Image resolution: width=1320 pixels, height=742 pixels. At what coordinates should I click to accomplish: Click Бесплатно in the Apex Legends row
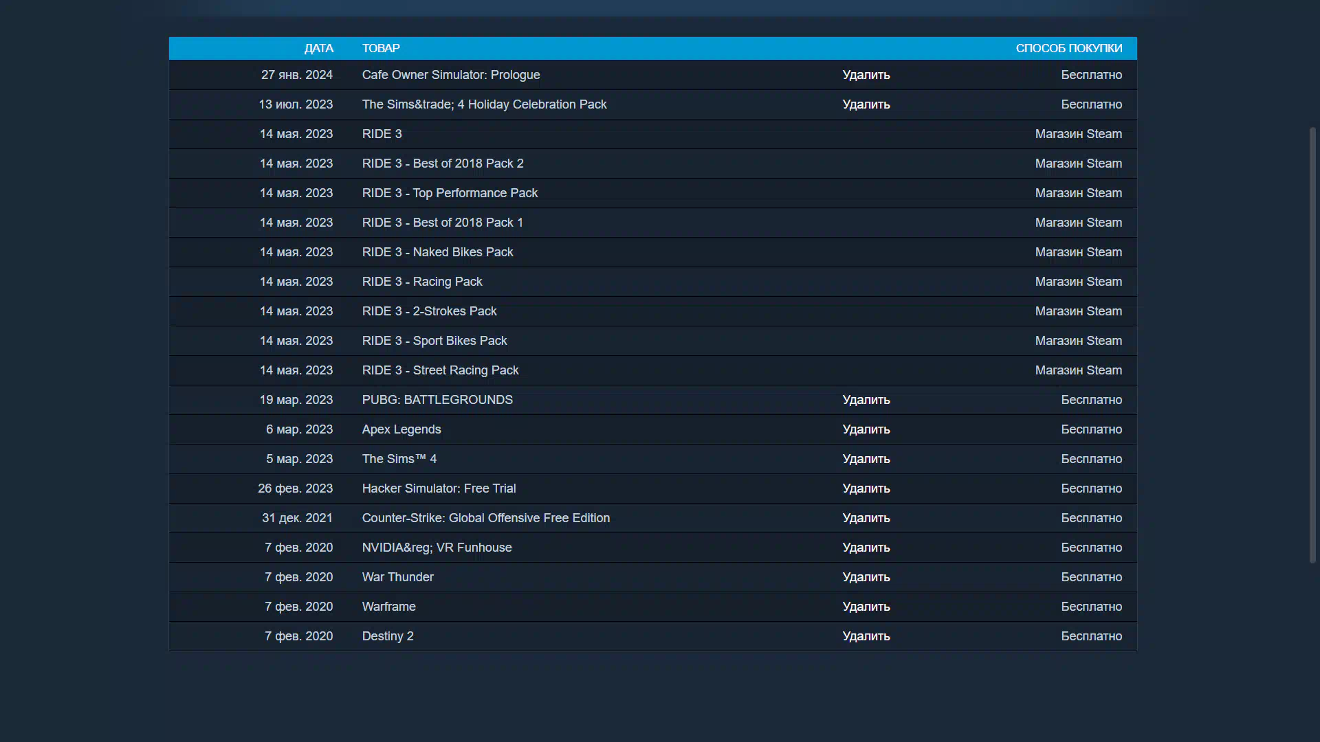[x=1092, y=429]
